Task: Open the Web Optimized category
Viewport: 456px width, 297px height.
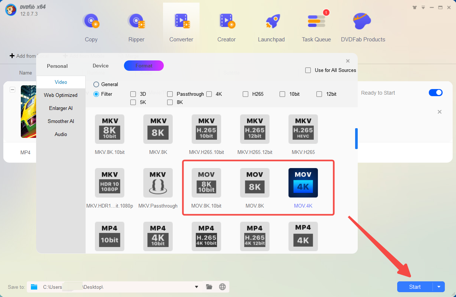Action: [x=61, y=95]
